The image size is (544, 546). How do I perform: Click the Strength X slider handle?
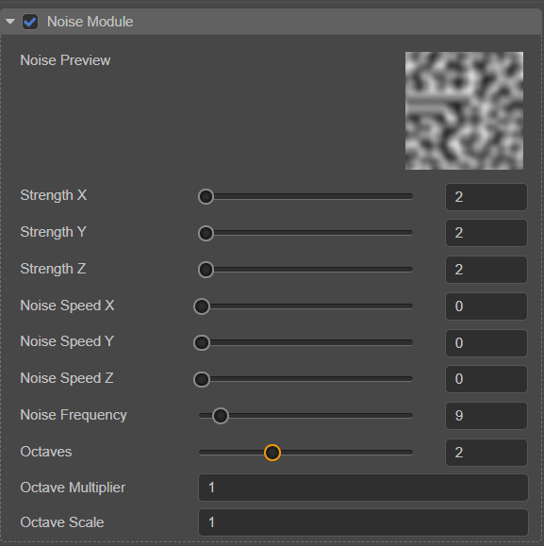pyautogui.click(x=206, y=197)
